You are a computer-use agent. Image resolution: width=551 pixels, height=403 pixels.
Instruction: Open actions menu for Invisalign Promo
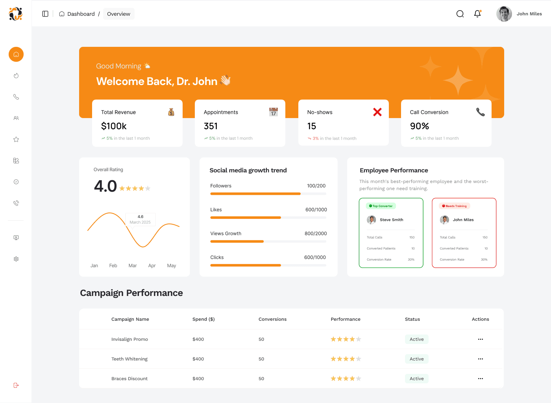click(x=481, y=339)
